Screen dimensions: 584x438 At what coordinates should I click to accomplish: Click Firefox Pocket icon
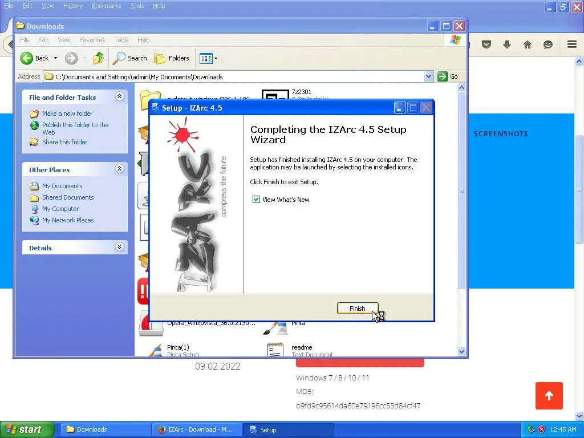[x=486, y=44]
